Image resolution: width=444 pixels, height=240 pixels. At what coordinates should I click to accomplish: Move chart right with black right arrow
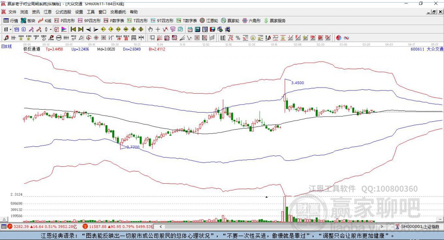(96, 29)
